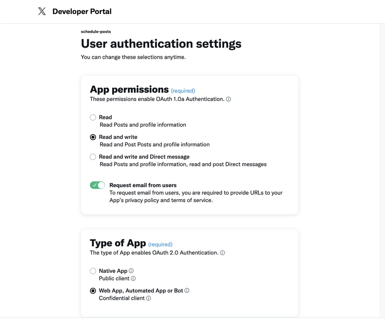Show info for Web App, Automated App or Bot
This screenshot has width=385, height=321.
tap(187, 291)
